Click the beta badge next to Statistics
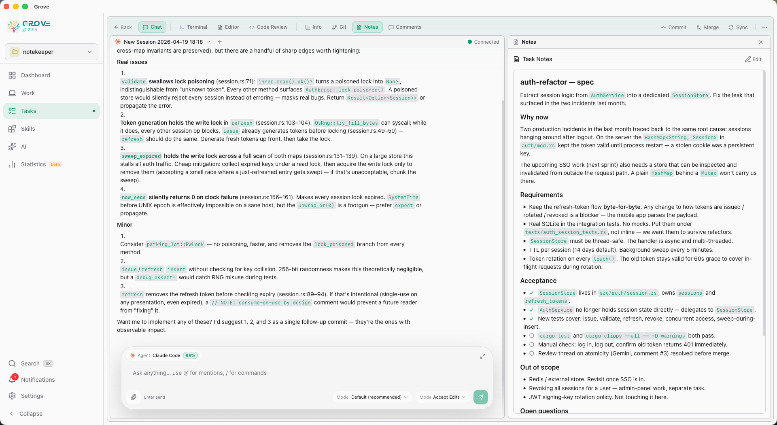Viewport: 777px width, 425px height. (55, 164)
